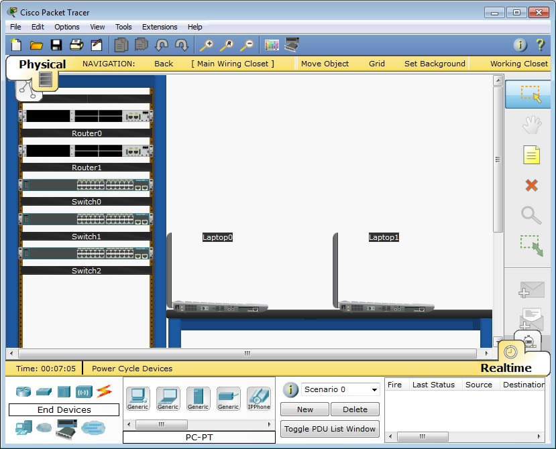Activate the Delete tool red X
556x449 pixels.
(x=531, y=186)
